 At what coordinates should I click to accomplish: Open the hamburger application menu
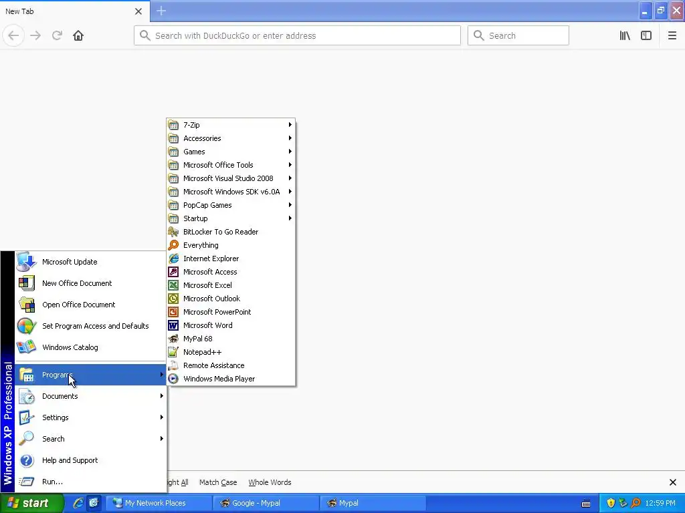tap(672, 35)
